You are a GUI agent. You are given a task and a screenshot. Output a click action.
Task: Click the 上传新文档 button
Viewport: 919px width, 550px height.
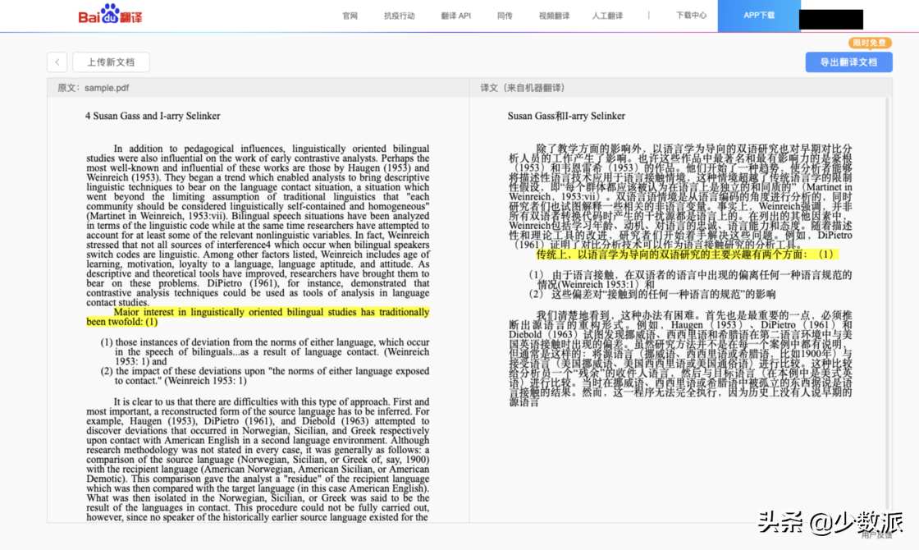point(111,62)
